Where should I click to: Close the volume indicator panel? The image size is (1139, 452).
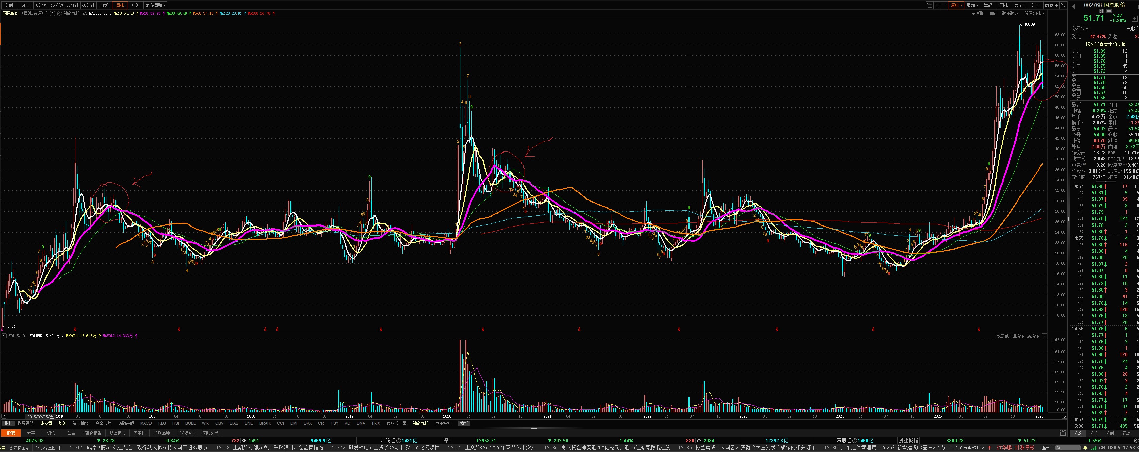[x=1044, y=336]
